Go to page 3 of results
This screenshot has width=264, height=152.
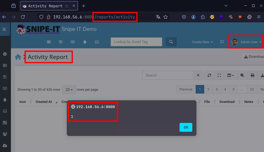pyautogui.click(x=217, y=89)
